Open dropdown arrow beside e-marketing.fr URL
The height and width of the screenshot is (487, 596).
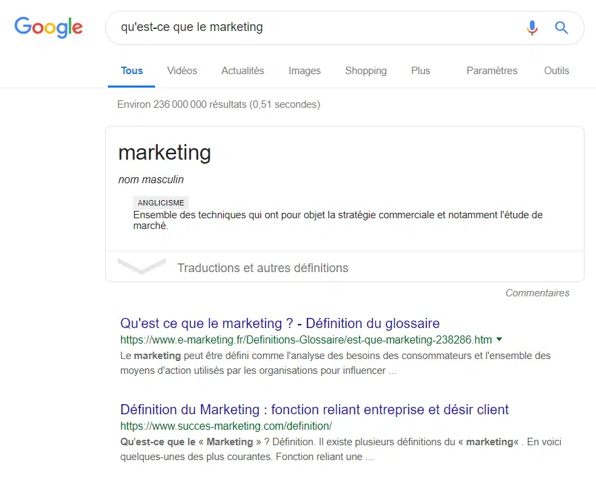coord(500,339)
